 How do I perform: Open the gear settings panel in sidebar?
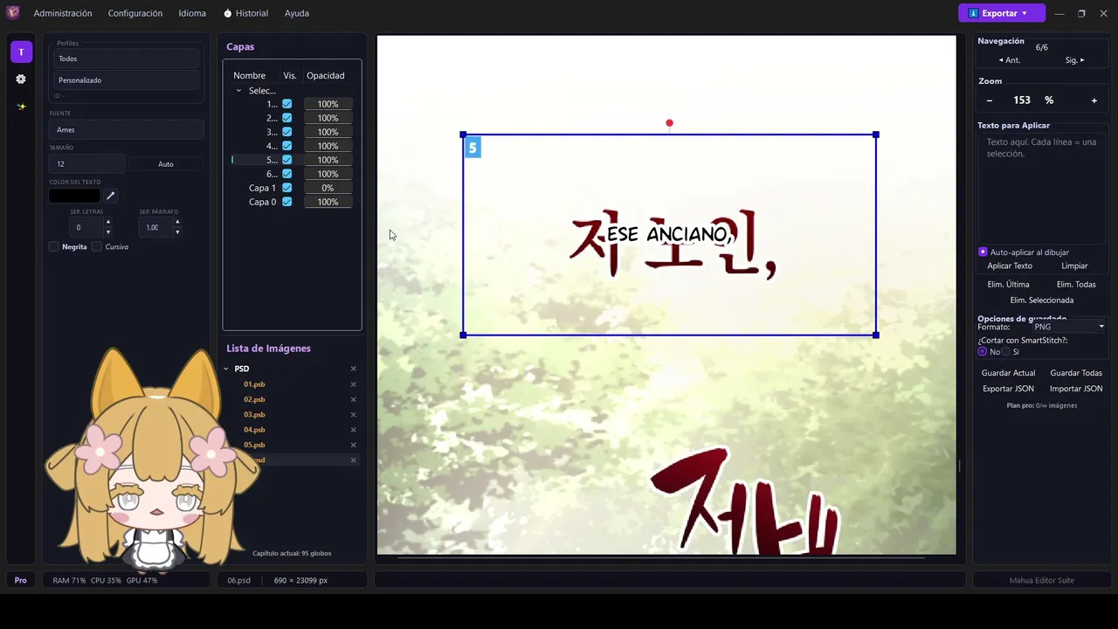[x=21, y=79]
